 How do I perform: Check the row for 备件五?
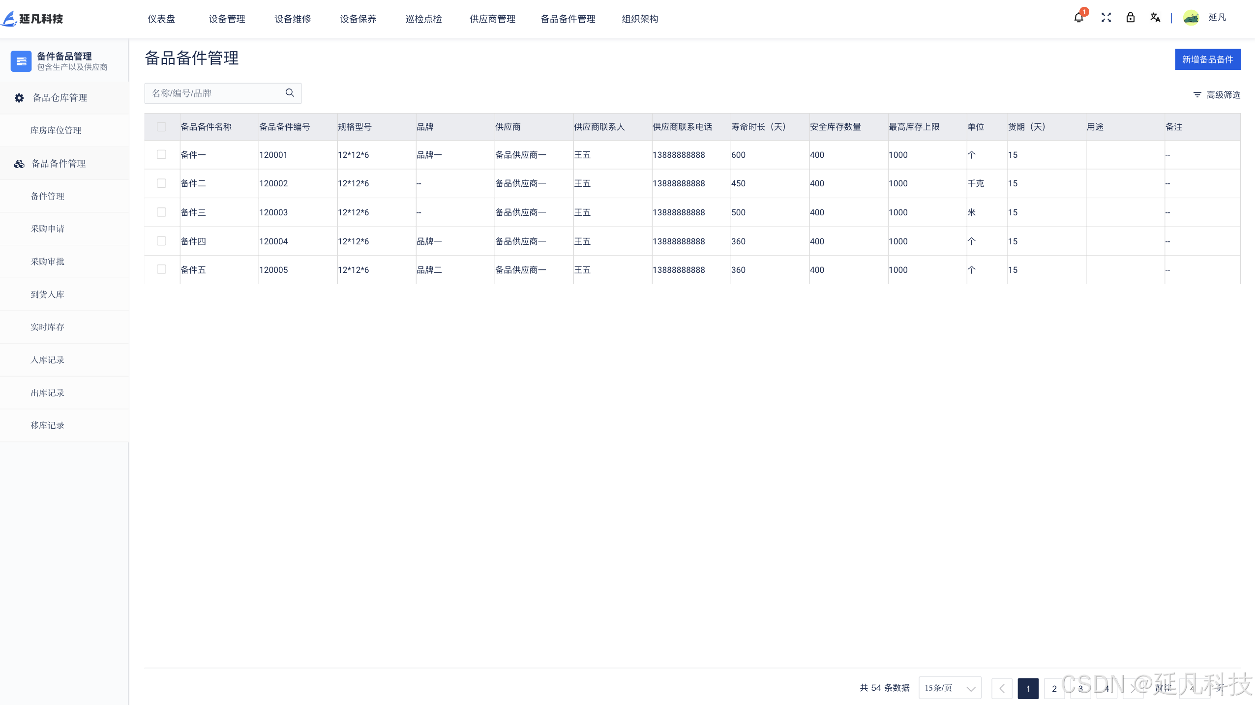(x=161, y=269)
